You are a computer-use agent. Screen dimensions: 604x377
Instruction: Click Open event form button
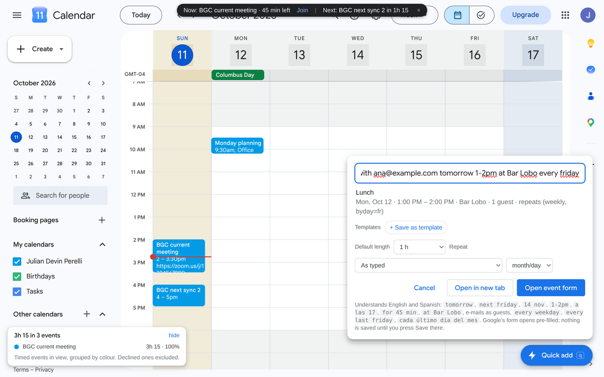click(551, 288)
